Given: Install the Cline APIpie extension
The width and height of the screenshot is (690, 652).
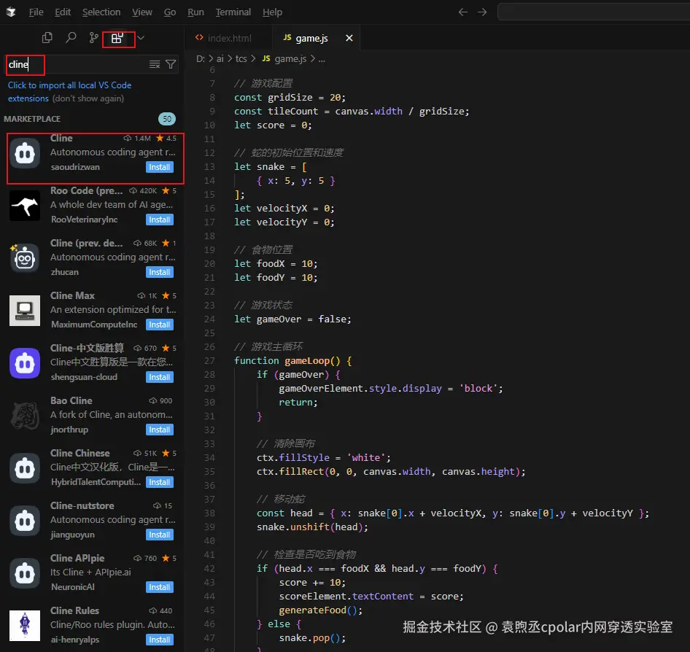Looking at the screenshot, I should tap(159, 587).
